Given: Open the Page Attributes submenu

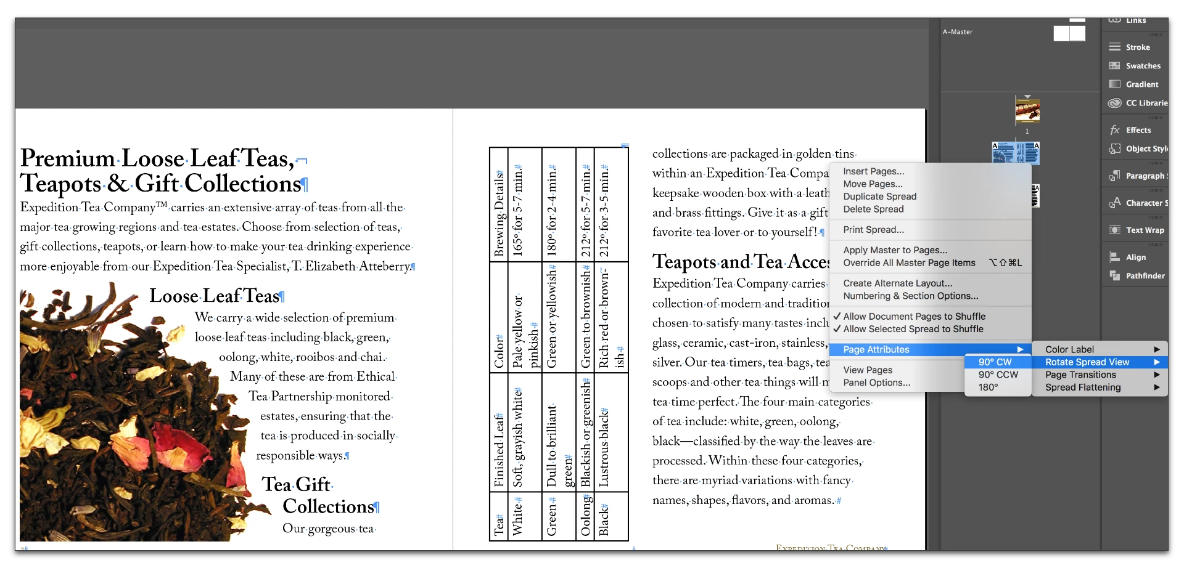Looking at the screenshot, I should pos(930,349).
